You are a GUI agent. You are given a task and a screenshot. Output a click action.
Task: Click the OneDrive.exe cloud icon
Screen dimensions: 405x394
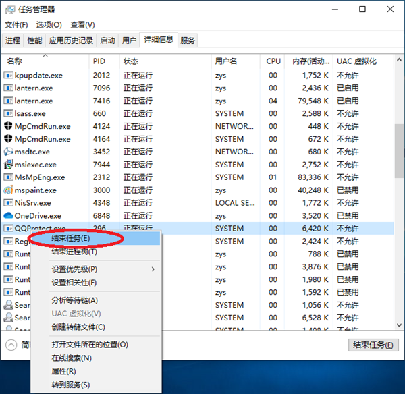8,215
